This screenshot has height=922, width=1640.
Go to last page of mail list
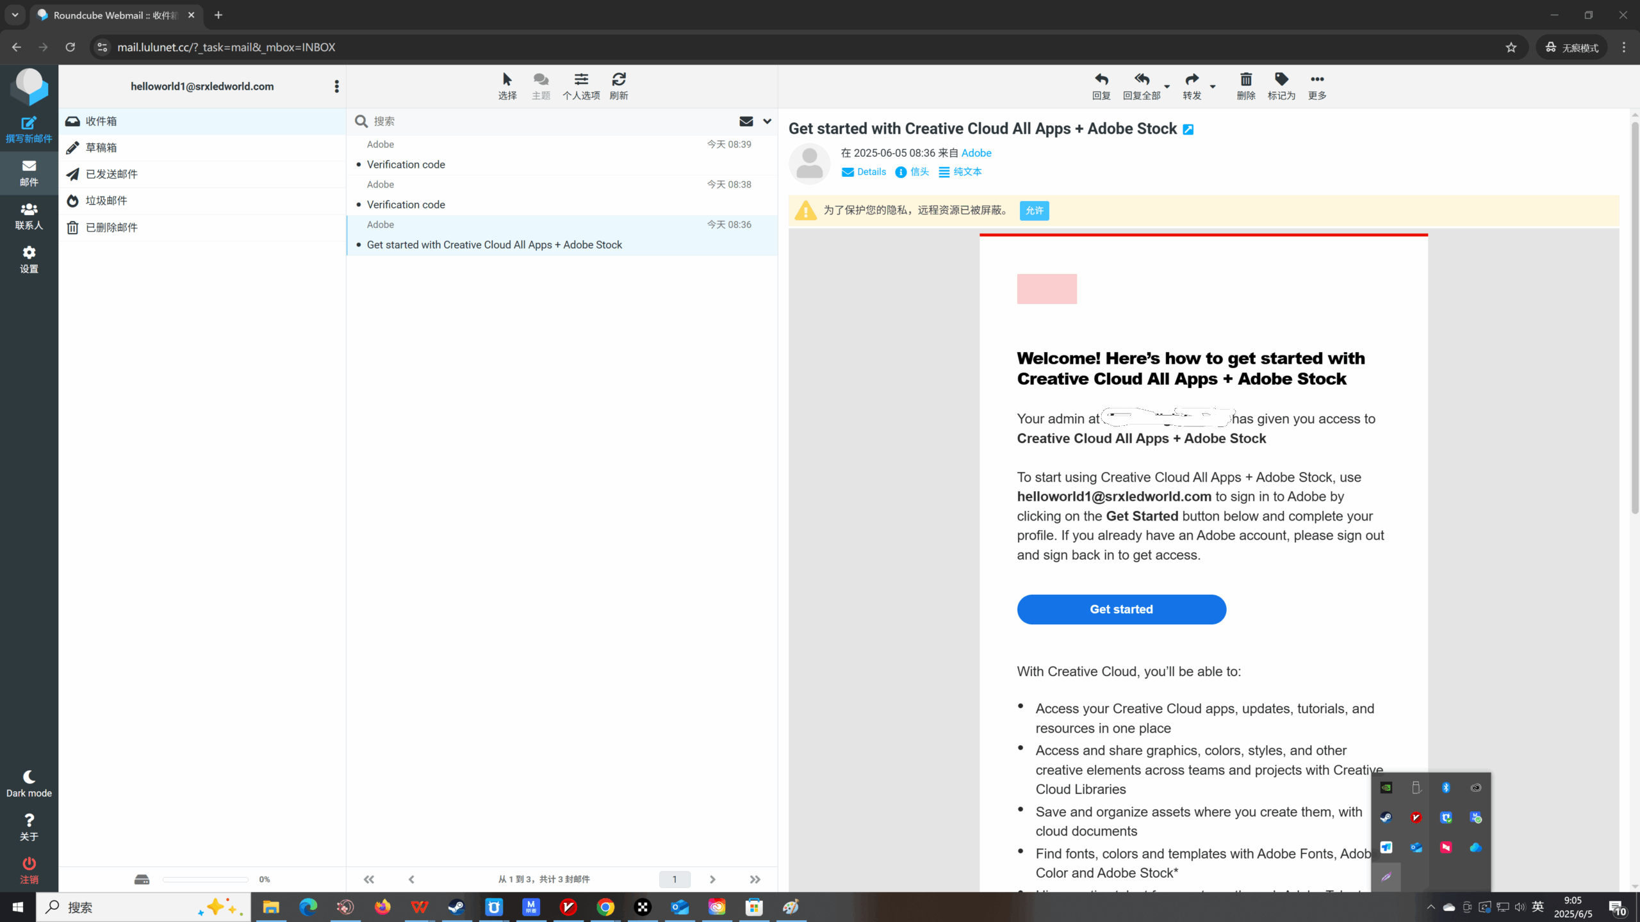pyautogui.click(x=755, y=880)
